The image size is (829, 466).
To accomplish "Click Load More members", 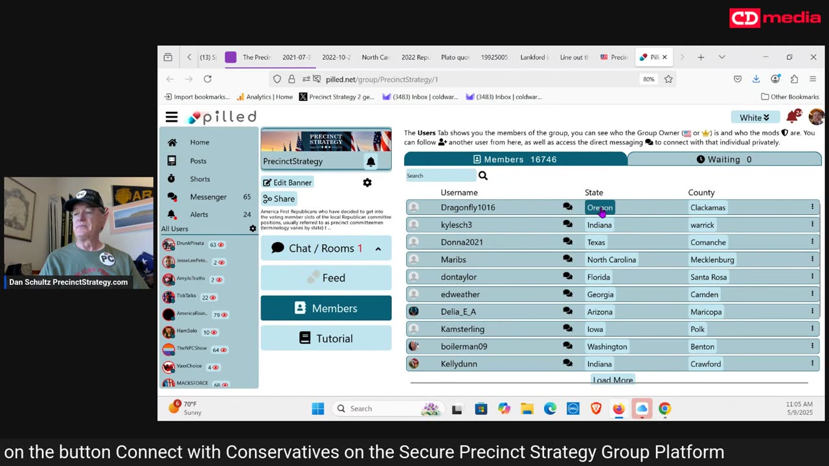I will pyautogui.click(x=613, y=380).
